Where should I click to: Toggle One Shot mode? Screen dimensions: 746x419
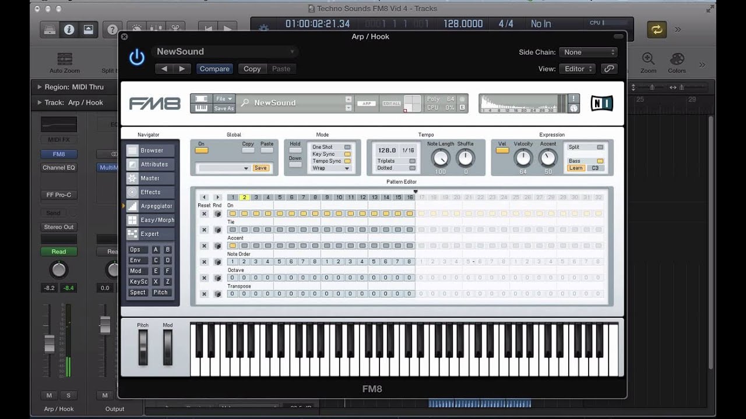click(x=347, y=147)
